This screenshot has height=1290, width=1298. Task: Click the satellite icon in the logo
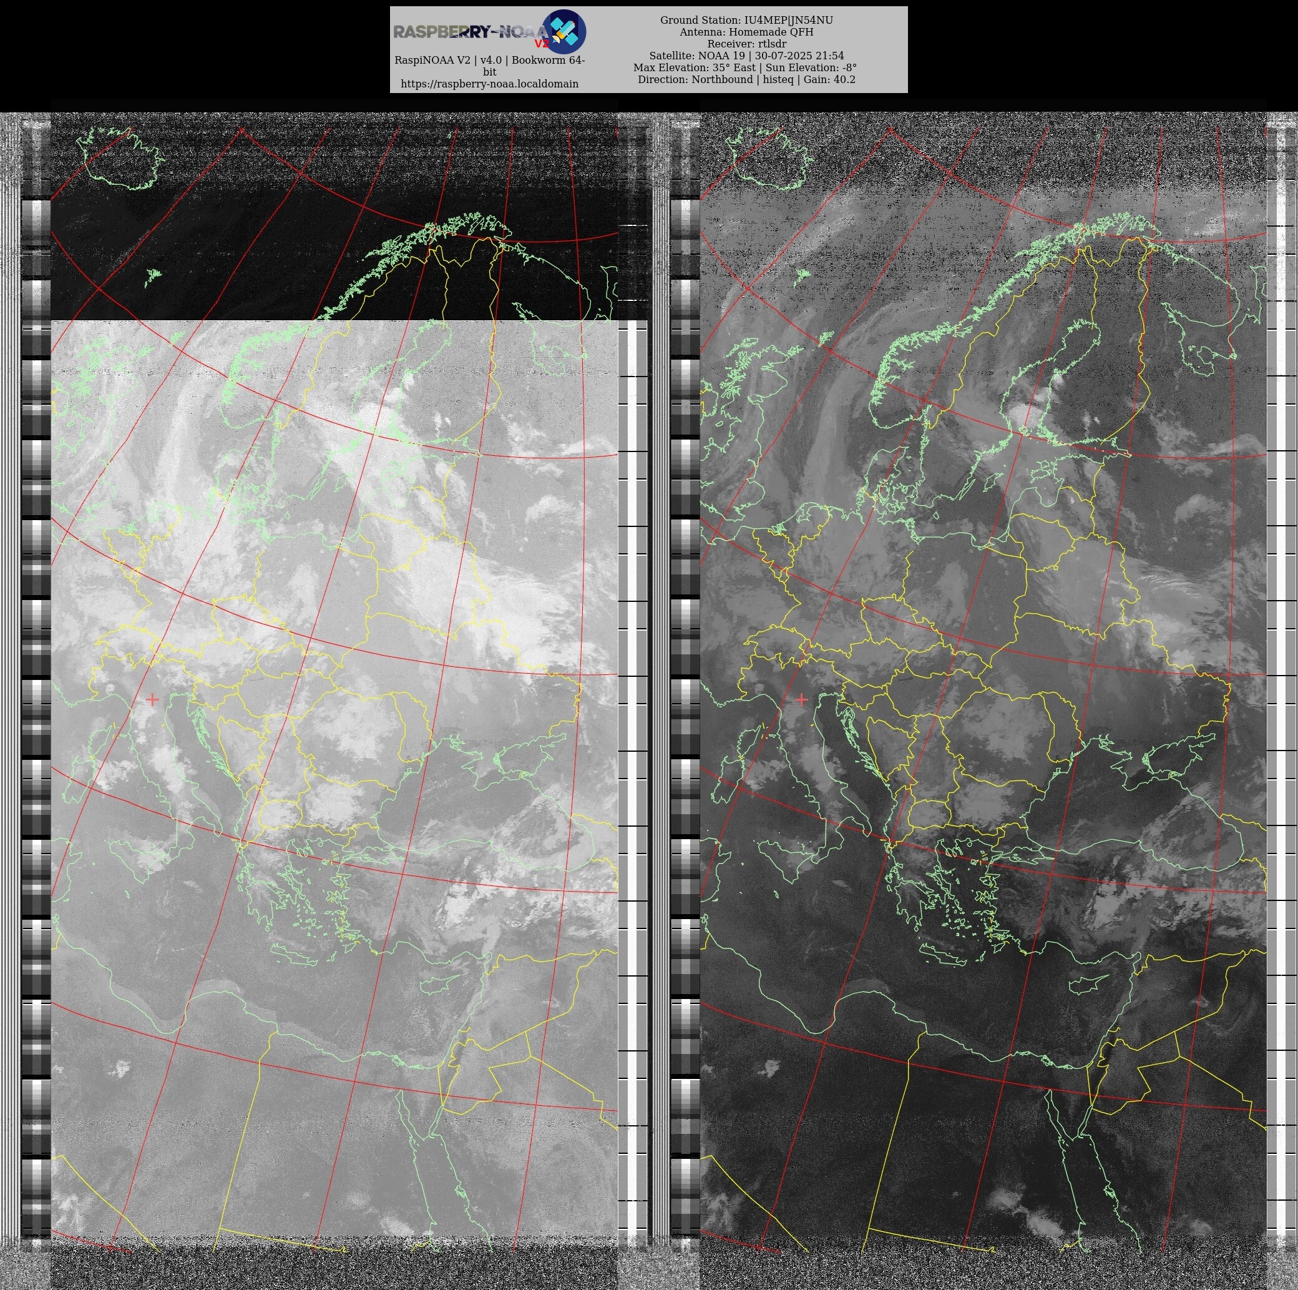point(563,32)
